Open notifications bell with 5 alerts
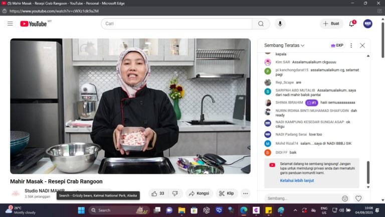 pyautogui.click(x=352, y=24)
